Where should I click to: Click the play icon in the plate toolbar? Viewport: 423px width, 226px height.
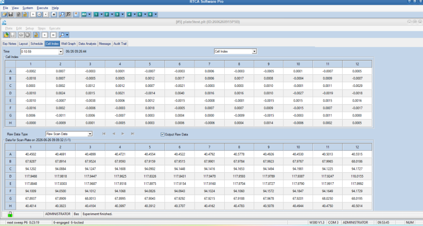(x=45, y=35)
